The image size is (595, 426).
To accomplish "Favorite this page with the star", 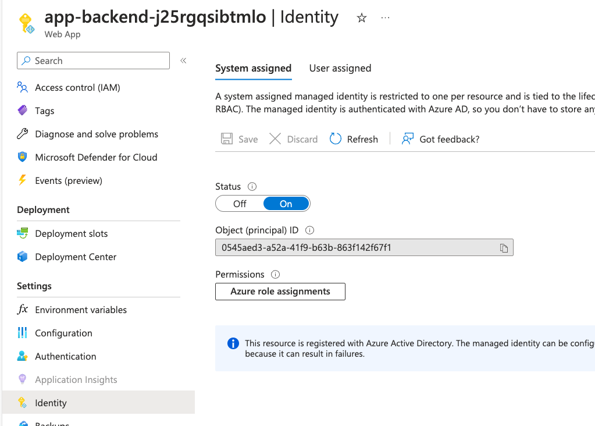I will pos(362,17).
